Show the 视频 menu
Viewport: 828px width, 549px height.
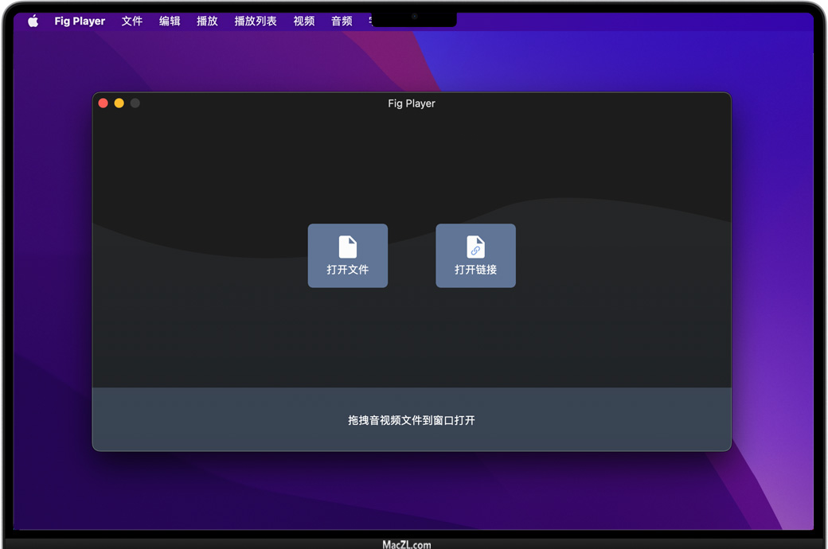[x=304, y=21]
